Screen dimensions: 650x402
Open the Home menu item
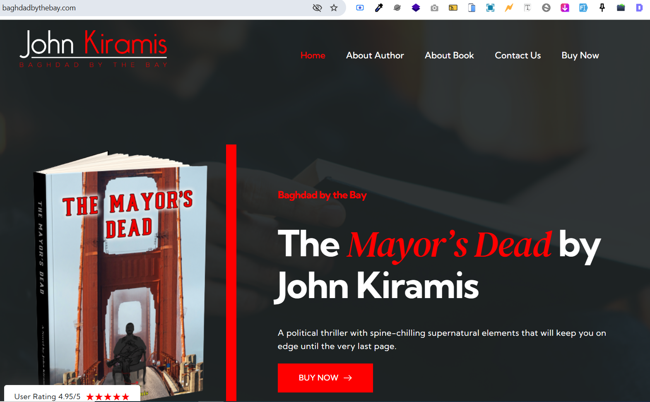313,55
